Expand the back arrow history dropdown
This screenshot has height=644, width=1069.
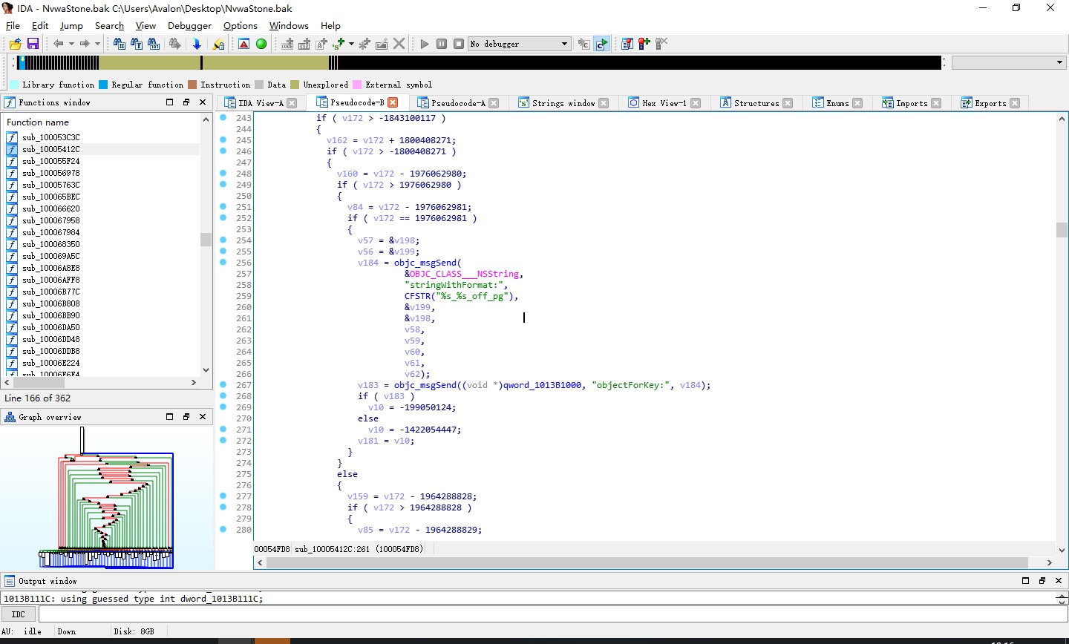71,44
